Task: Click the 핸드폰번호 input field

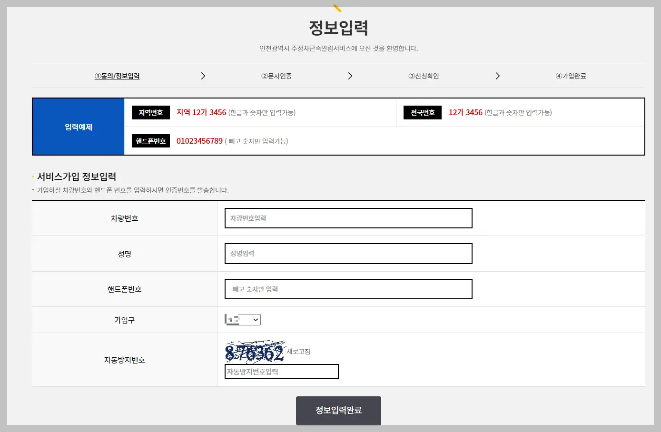Action: [x=348, y=289]
